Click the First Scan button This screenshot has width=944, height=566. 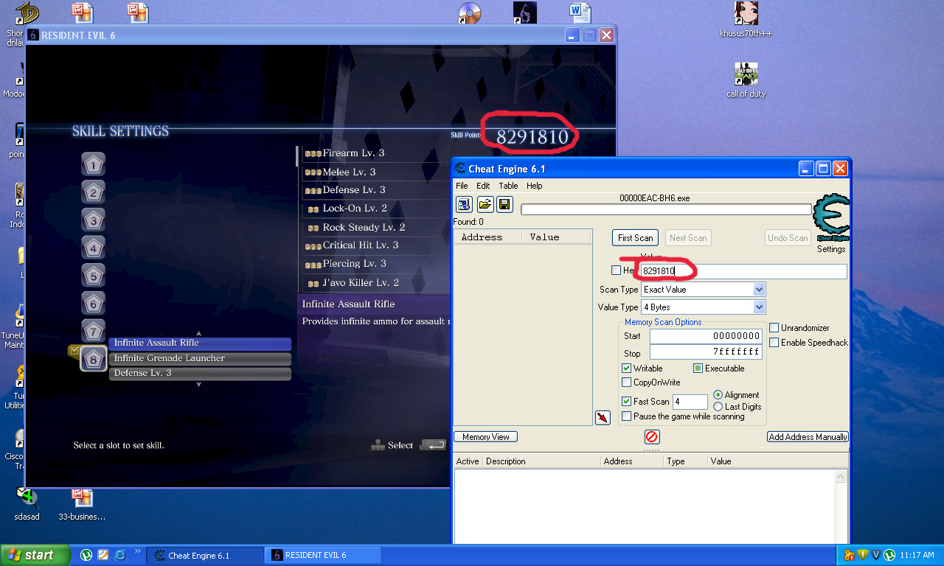(635, 238)
